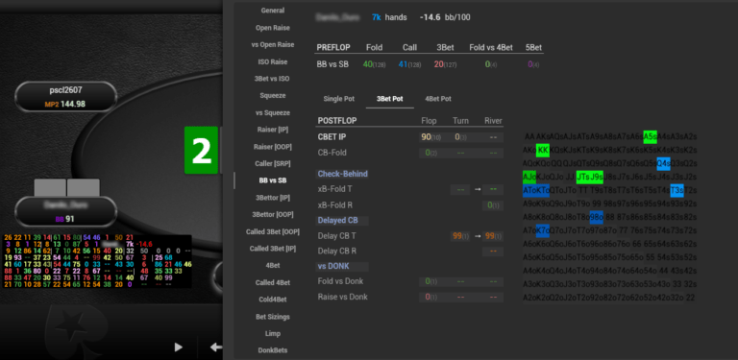The height and width of the screenshot is (360, 738).
Task: Open 3Bettor [IP] section
Action: click(273, 198)
